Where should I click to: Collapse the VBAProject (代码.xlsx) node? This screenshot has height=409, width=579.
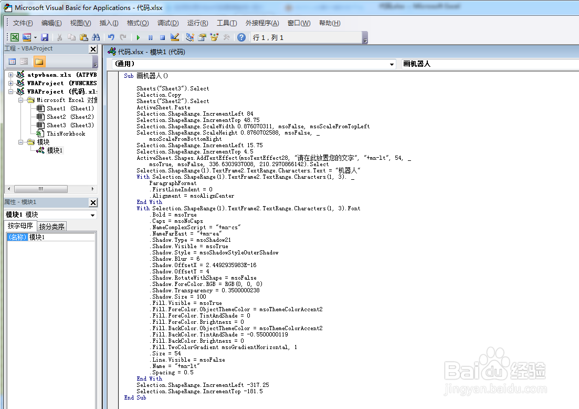click(10, 91)
